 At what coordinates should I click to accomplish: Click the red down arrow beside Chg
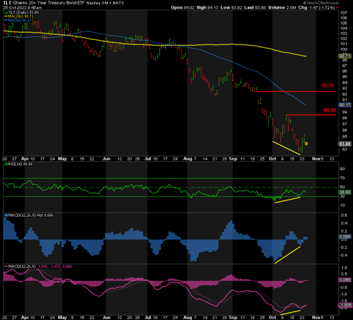pos(337,8)
